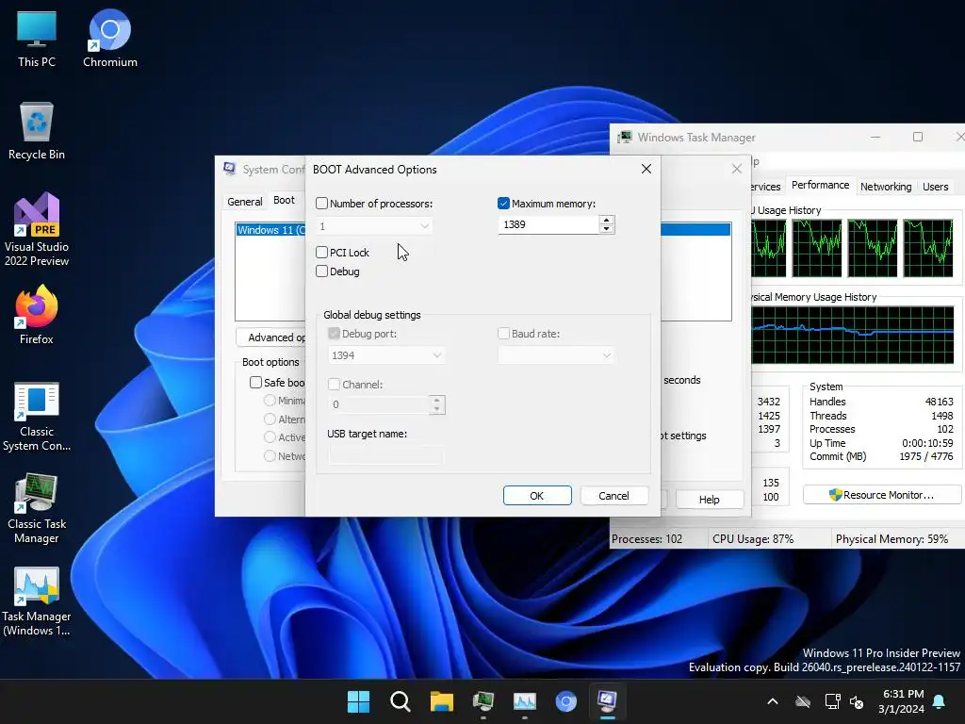This screenshot has width=965, height=724.
Task: Click 'CPU Usage: 87%' in the status bar
Action: 753,538
